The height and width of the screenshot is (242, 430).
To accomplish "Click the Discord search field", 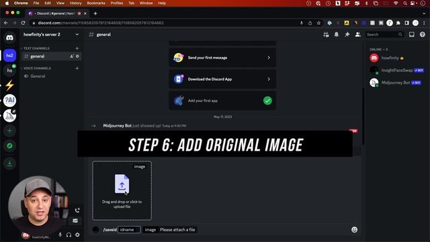I will click(384, 34).
